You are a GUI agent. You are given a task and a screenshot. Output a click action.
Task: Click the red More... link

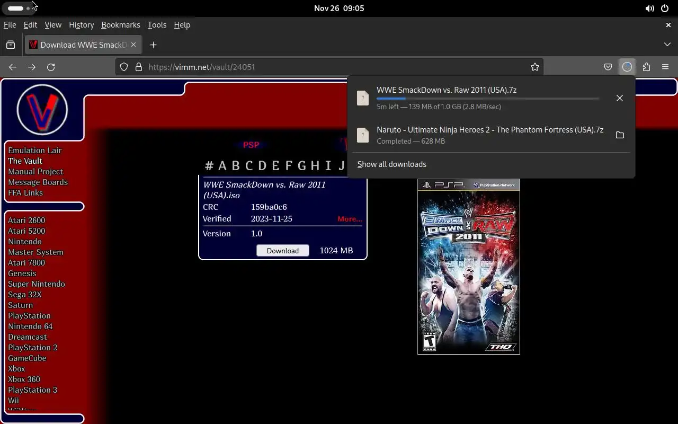click(x=350, y=219)
